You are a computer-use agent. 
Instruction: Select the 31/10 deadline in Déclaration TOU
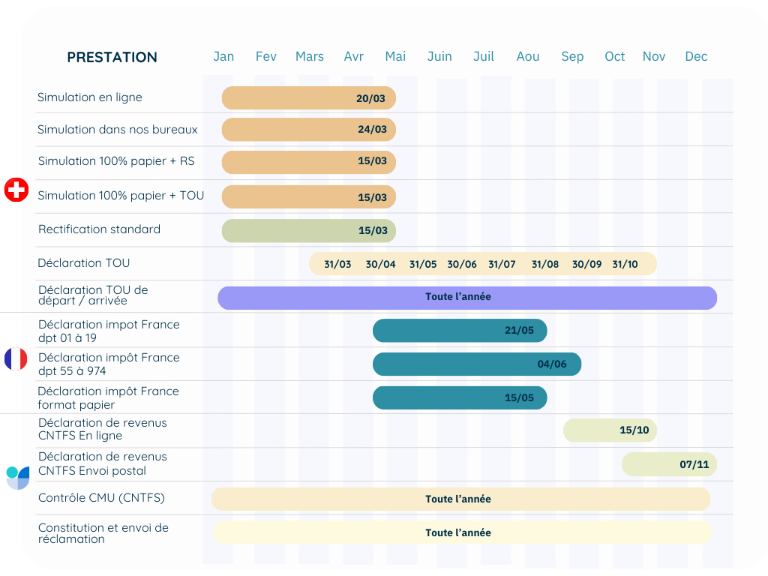(625, 264)
